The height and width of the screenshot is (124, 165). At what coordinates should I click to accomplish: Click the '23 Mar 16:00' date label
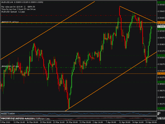pos(59,122)
